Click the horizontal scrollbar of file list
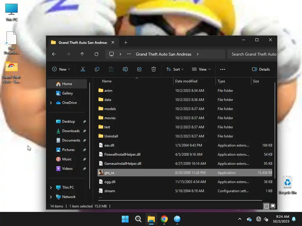This screenshot has width=302, height=226. pyautogui.click(x=180, y=200)
